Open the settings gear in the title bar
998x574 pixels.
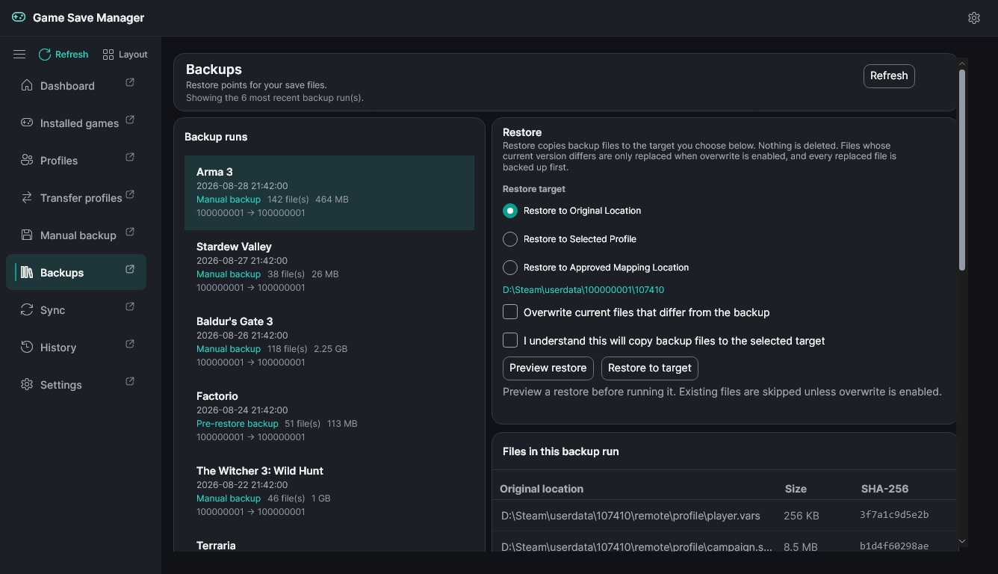[x=973, y=18]
